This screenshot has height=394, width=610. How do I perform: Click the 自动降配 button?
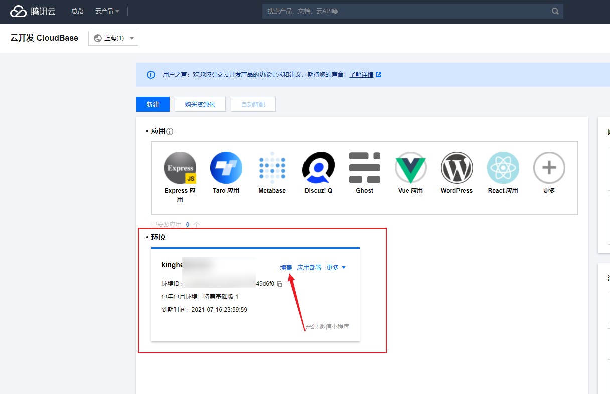click(253, 104)
